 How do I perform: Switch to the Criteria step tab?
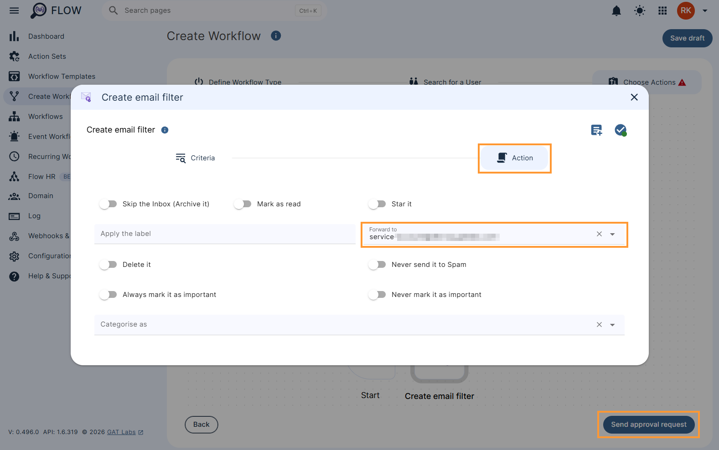coord(196,158)
